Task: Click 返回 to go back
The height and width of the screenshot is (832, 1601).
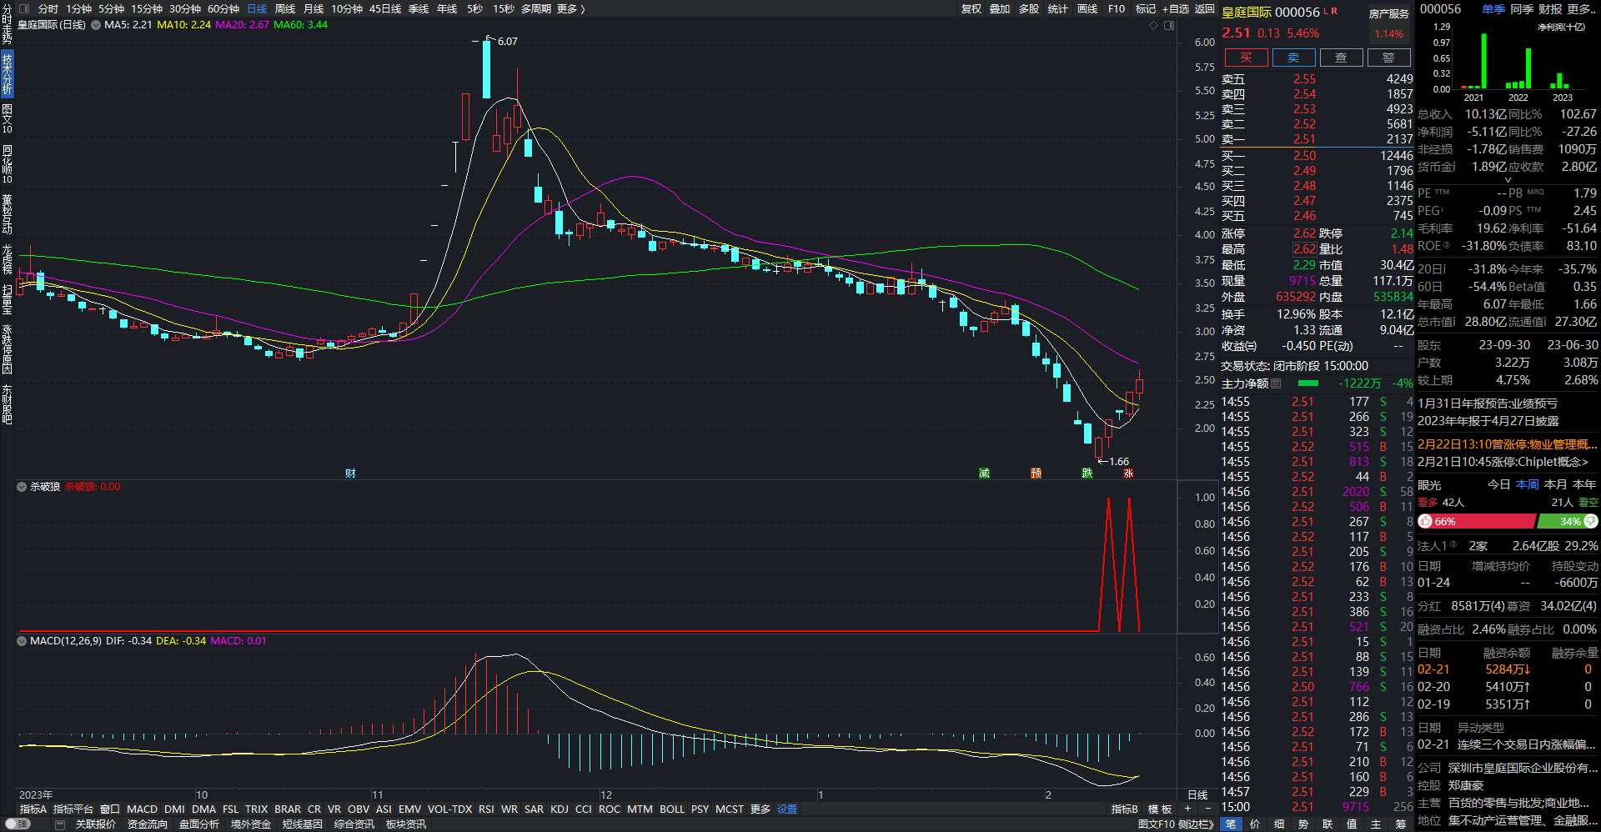Action: click(1205, 9)
